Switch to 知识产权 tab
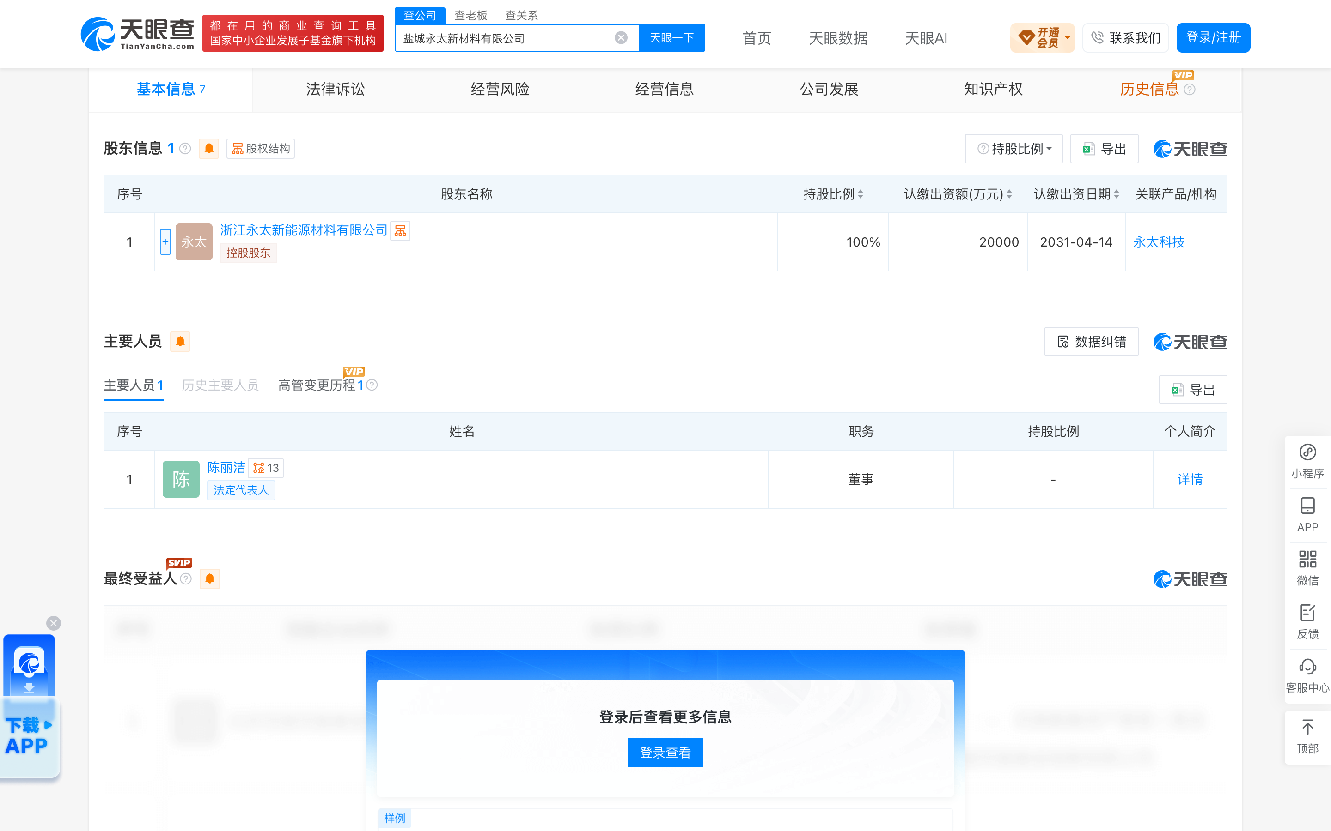 pos(993,90)
